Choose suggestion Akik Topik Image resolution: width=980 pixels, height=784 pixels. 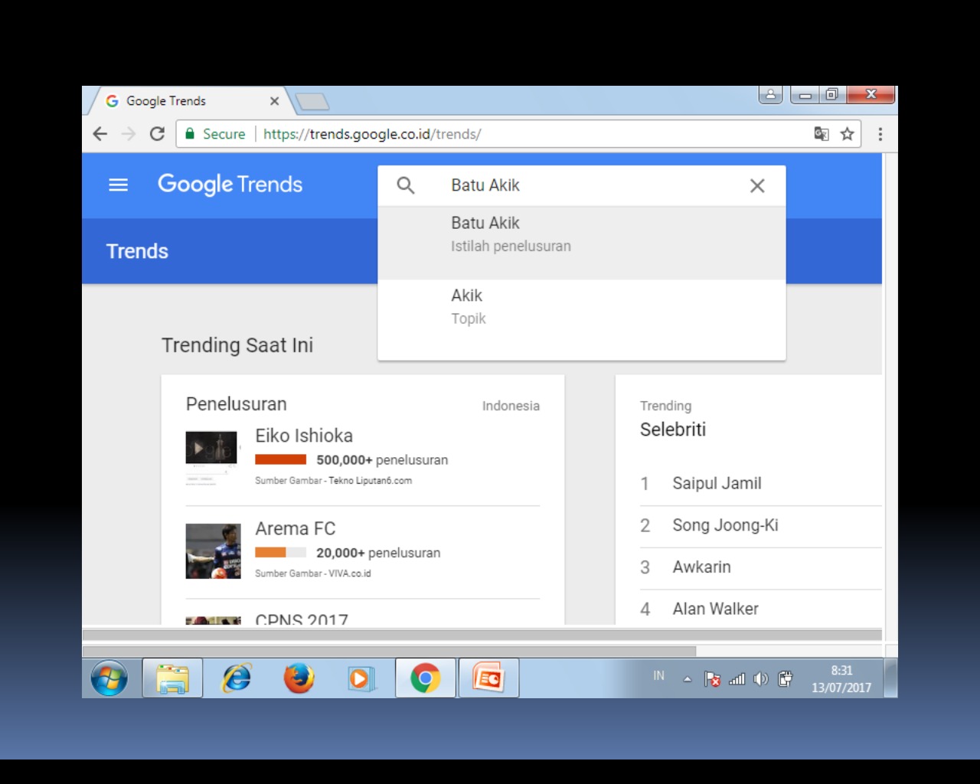[x=582, y=315]
